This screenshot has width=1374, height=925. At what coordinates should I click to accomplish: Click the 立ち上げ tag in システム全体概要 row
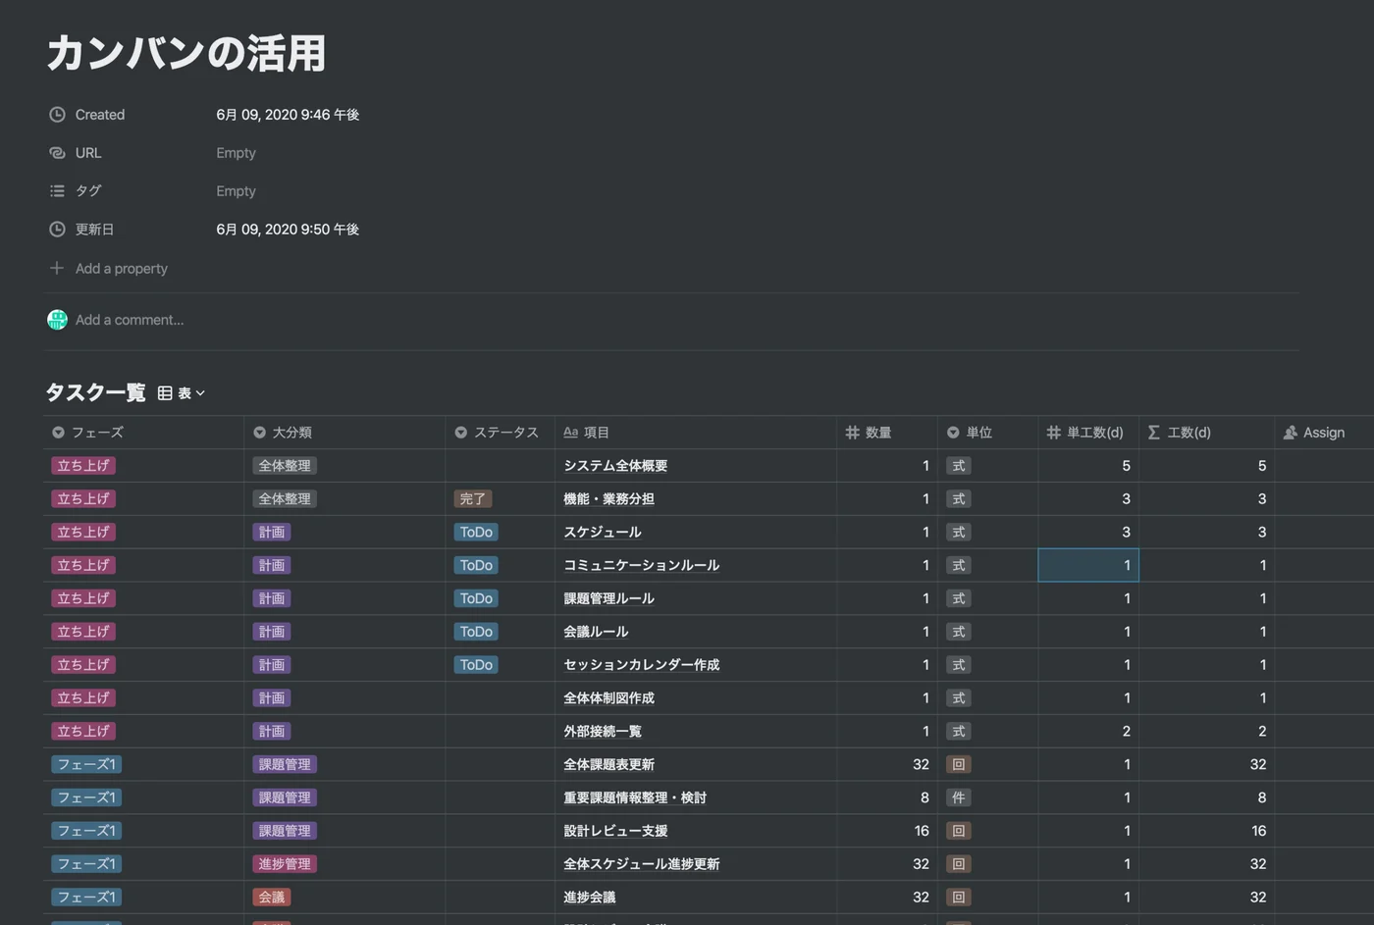pyautogui.click(x=83, y=466)
